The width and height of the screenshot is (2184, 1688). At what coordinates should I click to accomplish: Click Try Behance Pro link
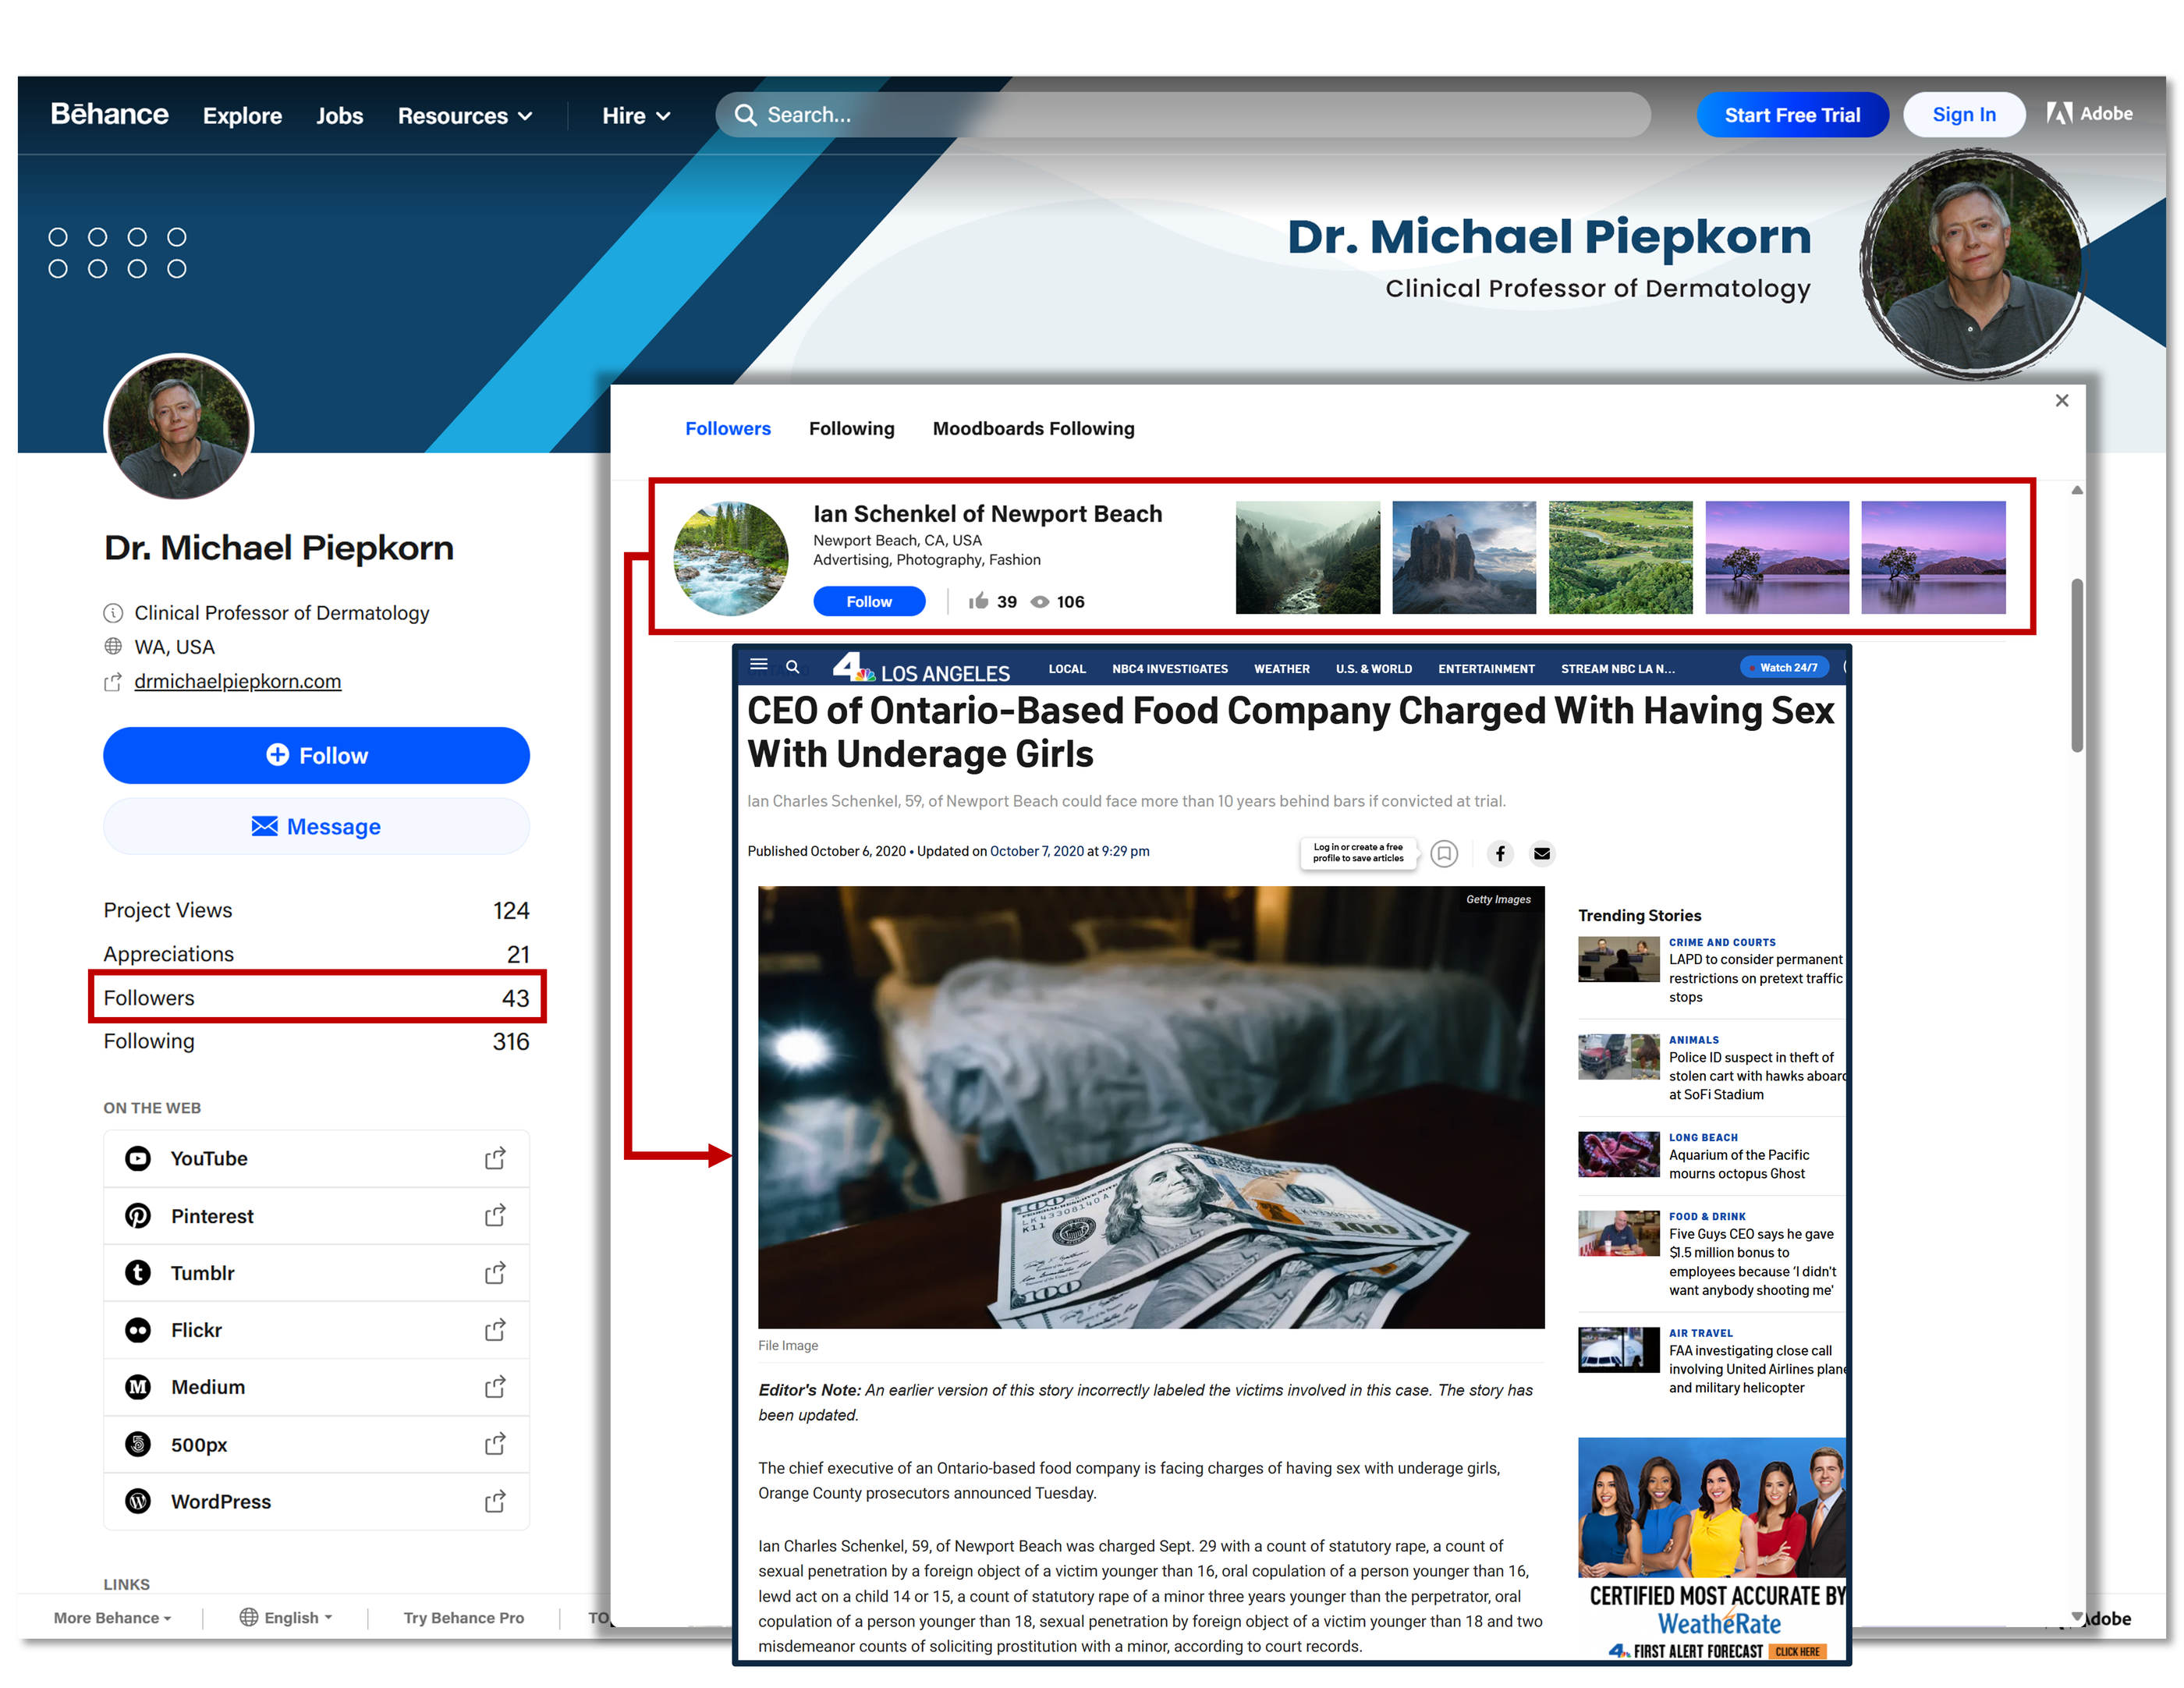[464, 1617]
